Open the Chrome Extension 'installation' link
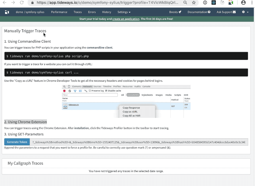 click(81, 128)
